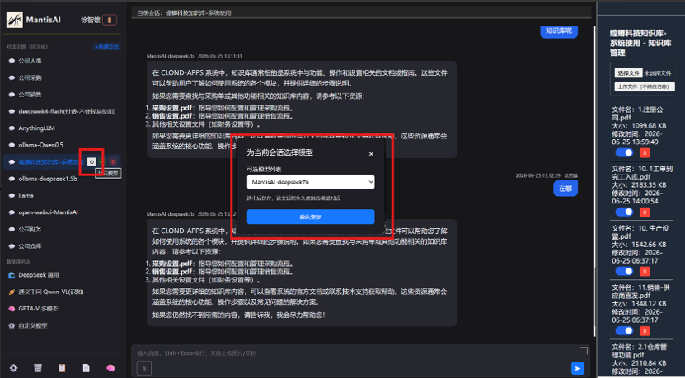Click the trash bin icon in sidebar footer
The height and width of the screenshot is (378, 685).
pos(38,368)
